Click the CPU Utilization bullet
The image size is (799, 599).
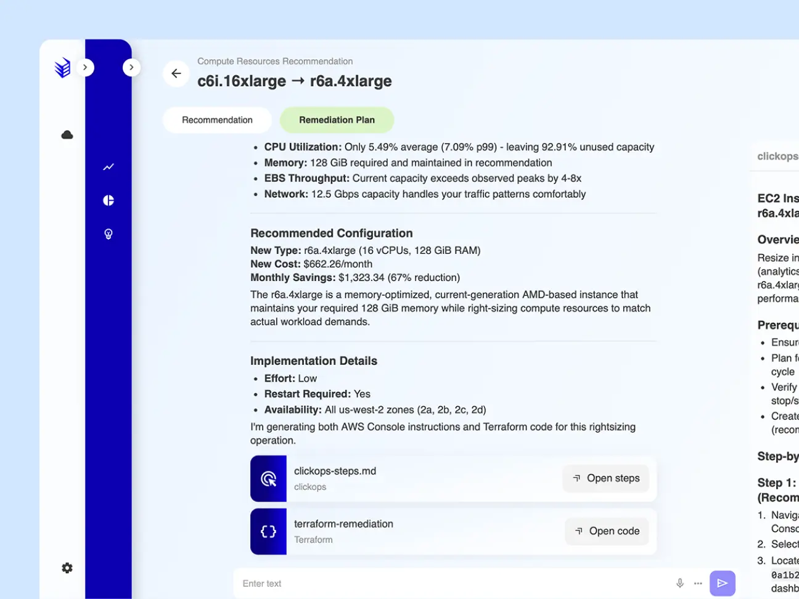[x=459, y=147]
